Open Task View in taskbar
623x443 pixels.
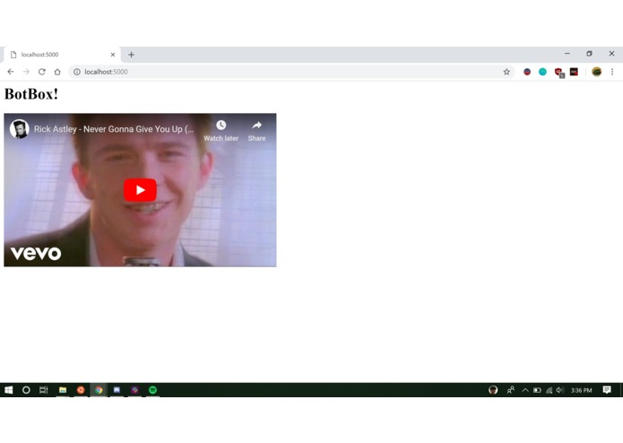pyautogui.click(x=44, y=390)
